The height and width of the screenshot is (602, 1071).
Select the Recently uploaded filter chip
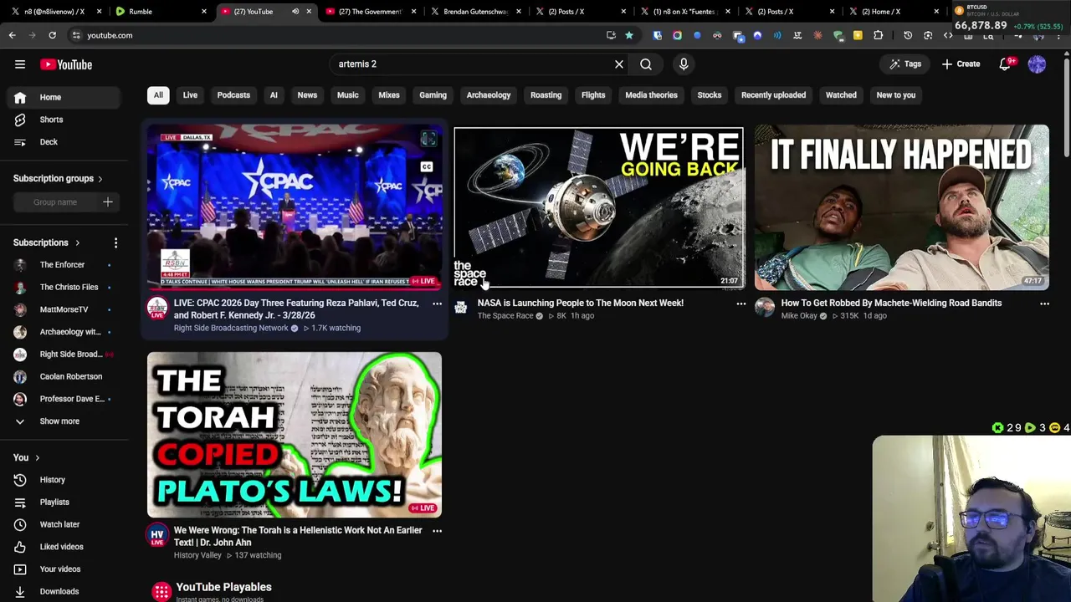(x=773, y=95)
